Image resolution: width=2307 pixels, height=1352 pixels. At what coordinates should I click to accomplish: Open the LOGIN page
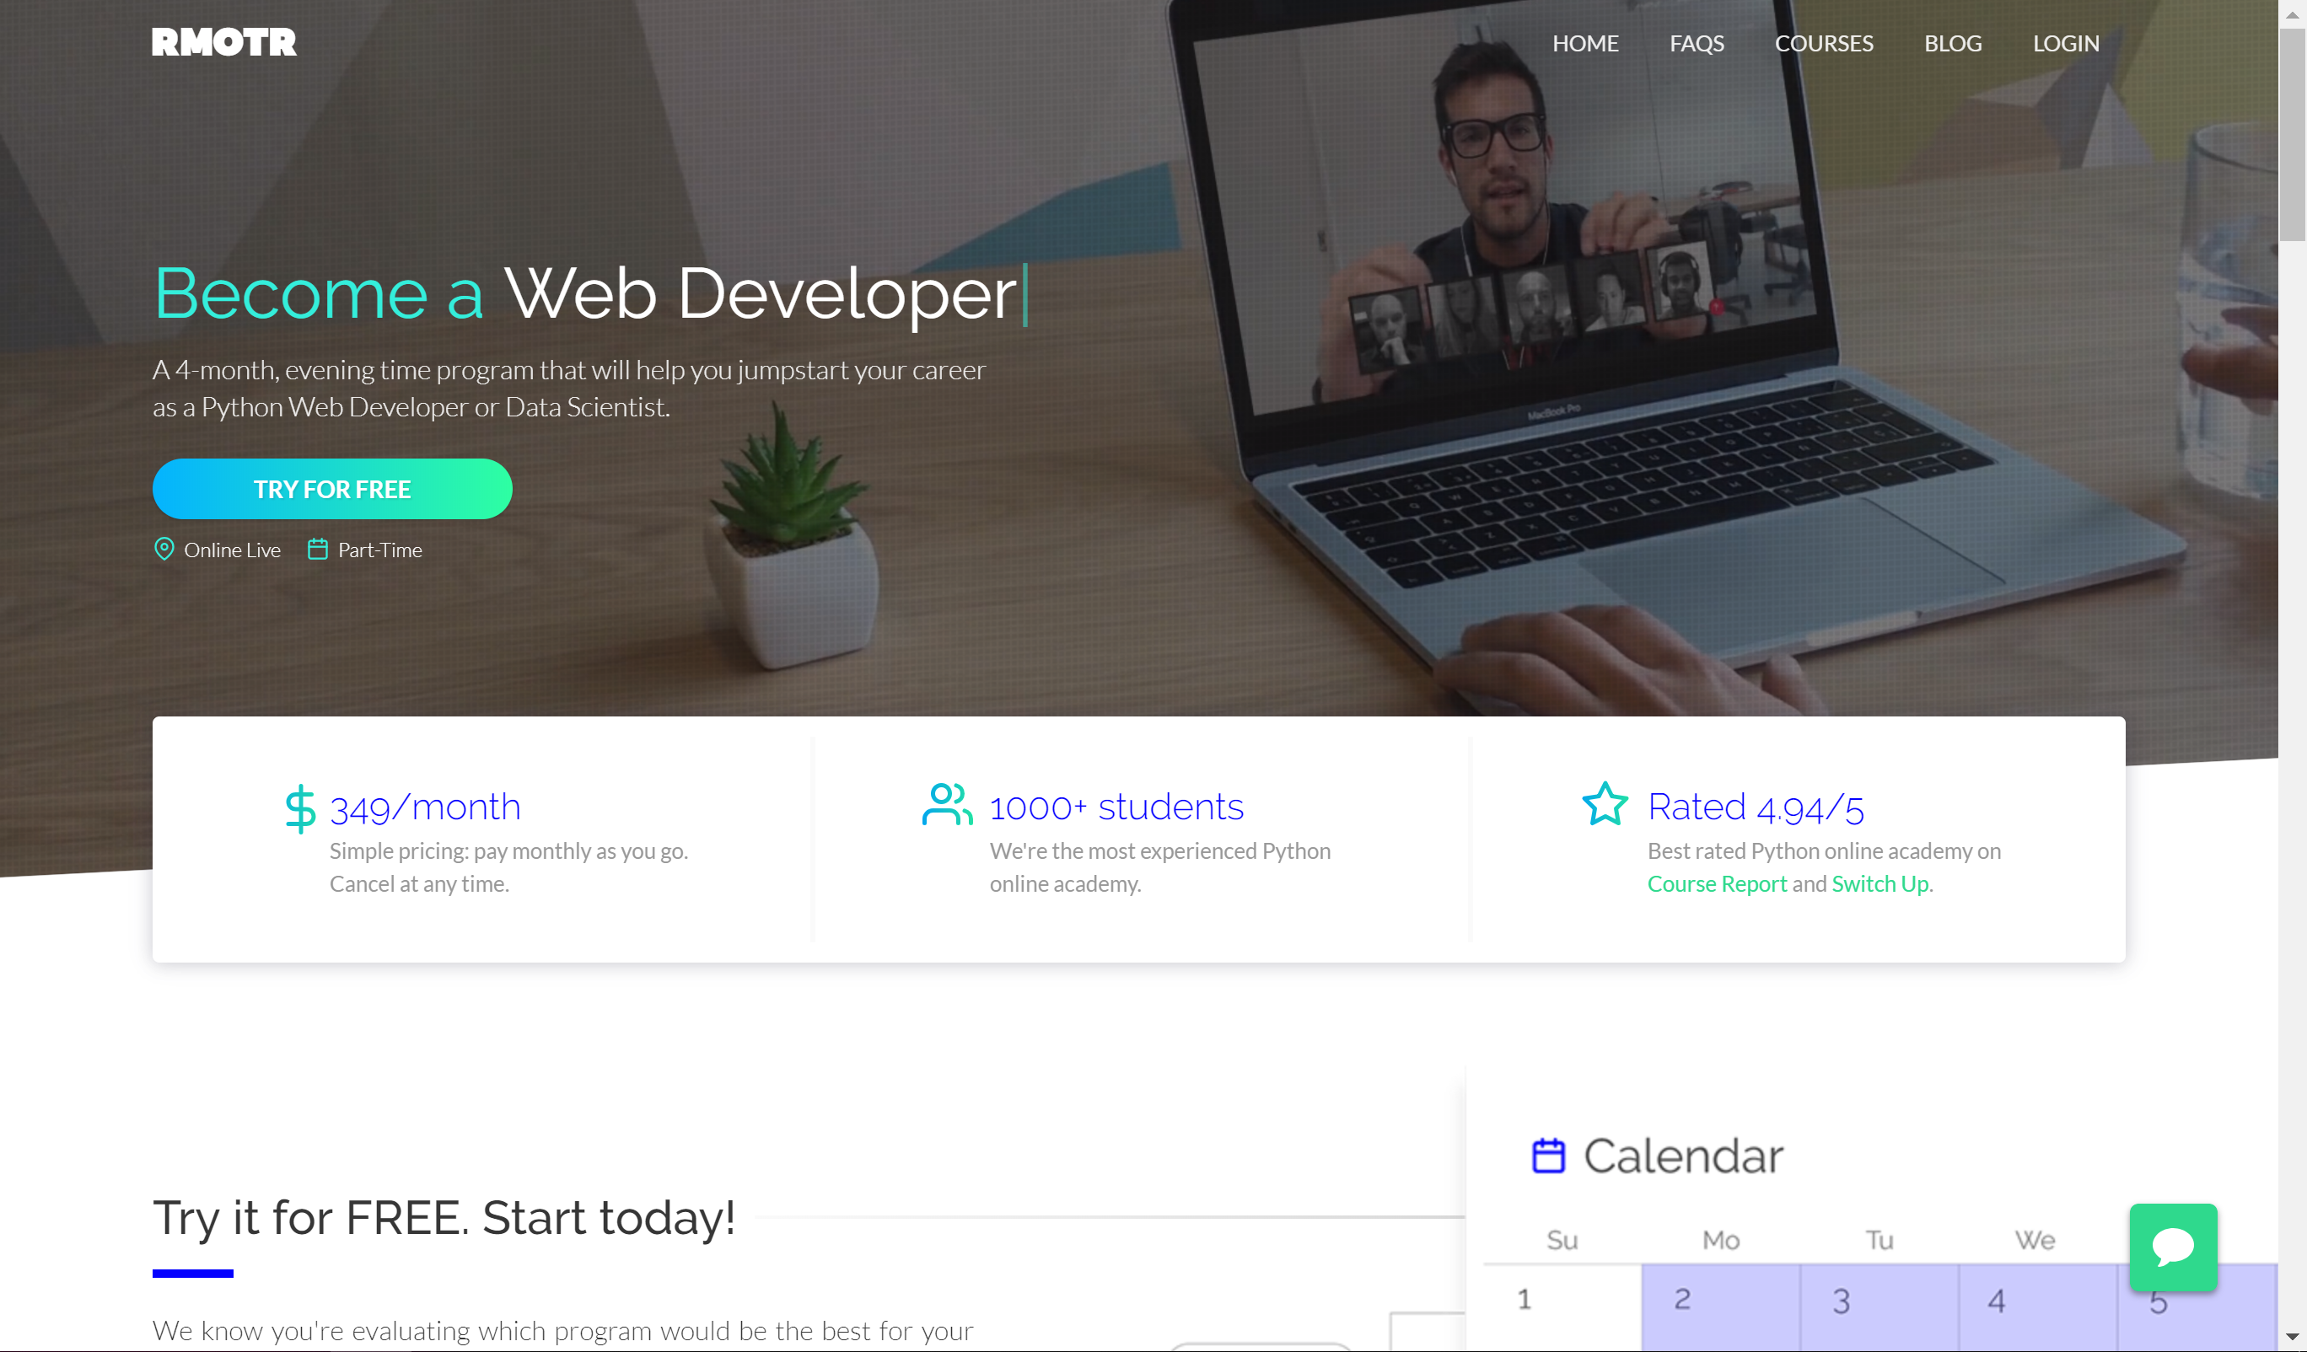pyautogui.click(x=2065, y=43)
